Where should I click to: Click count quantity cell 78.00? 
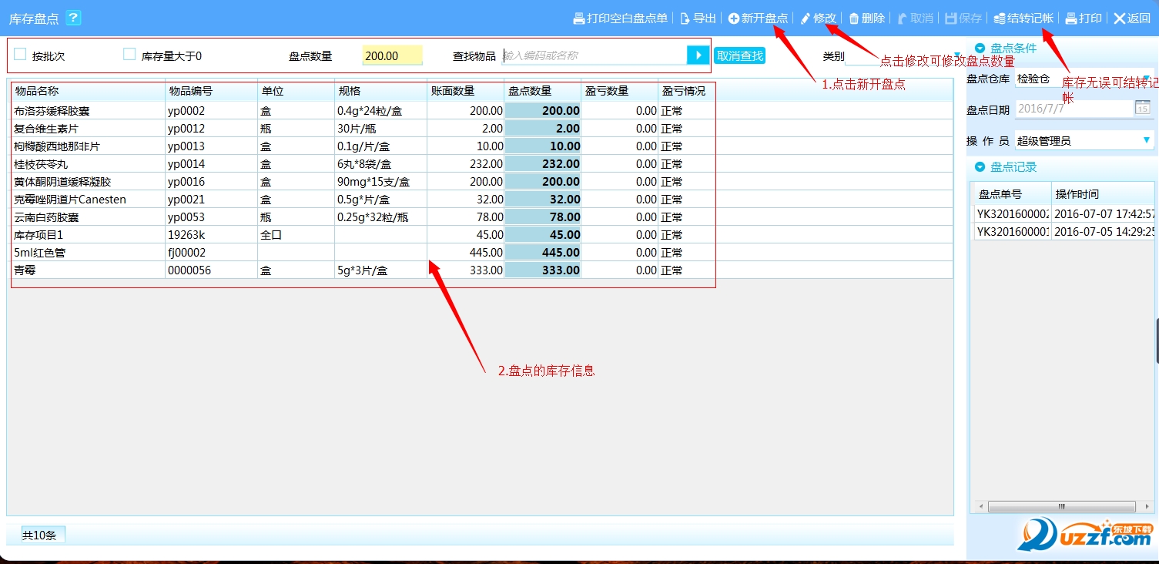pyautogui.click(x=543, y=217)
